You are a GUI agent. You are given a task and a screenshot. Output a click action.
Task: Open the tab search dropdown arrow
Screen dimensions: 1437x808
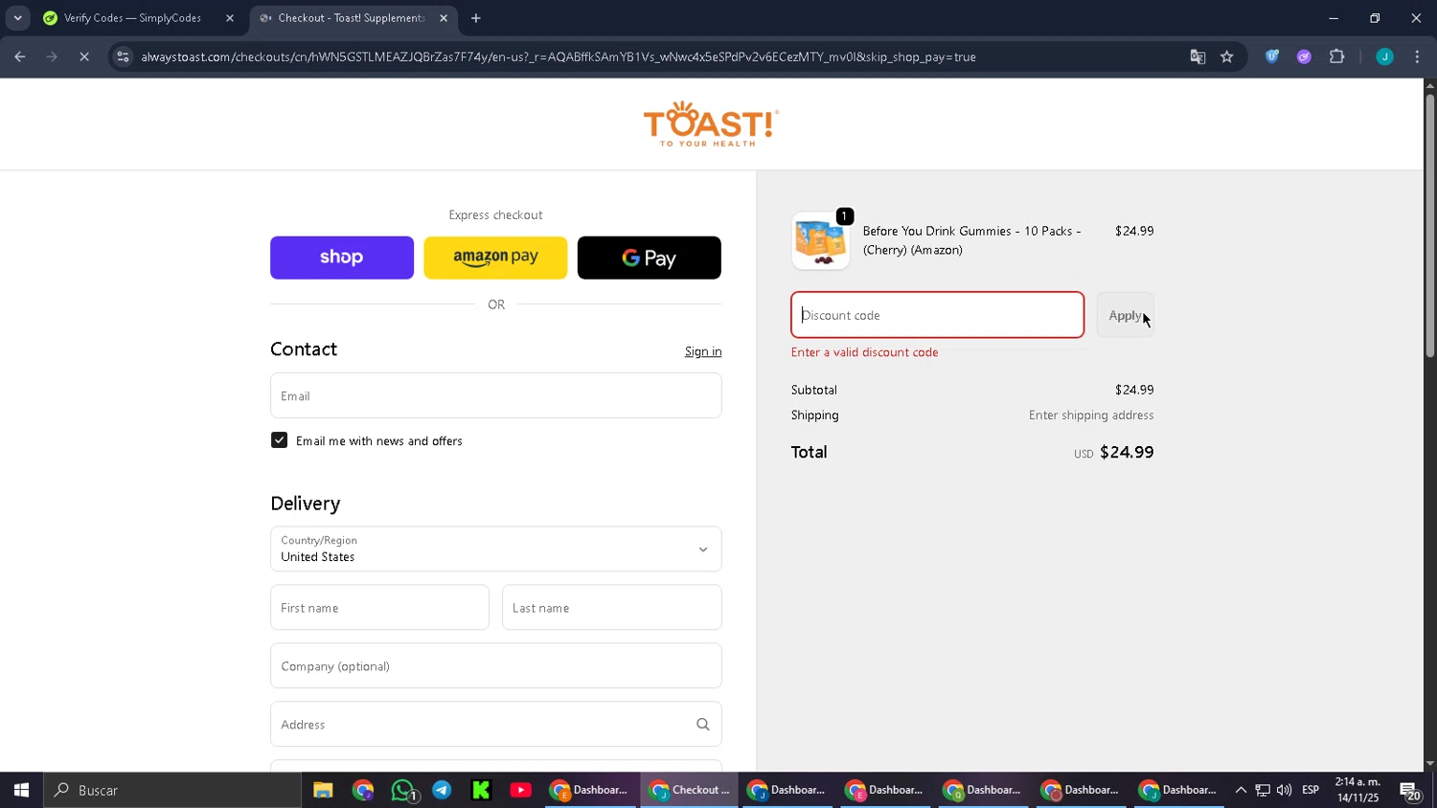click(x=17, y=18)
